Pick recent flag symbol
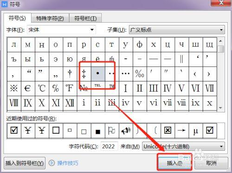 112,130
